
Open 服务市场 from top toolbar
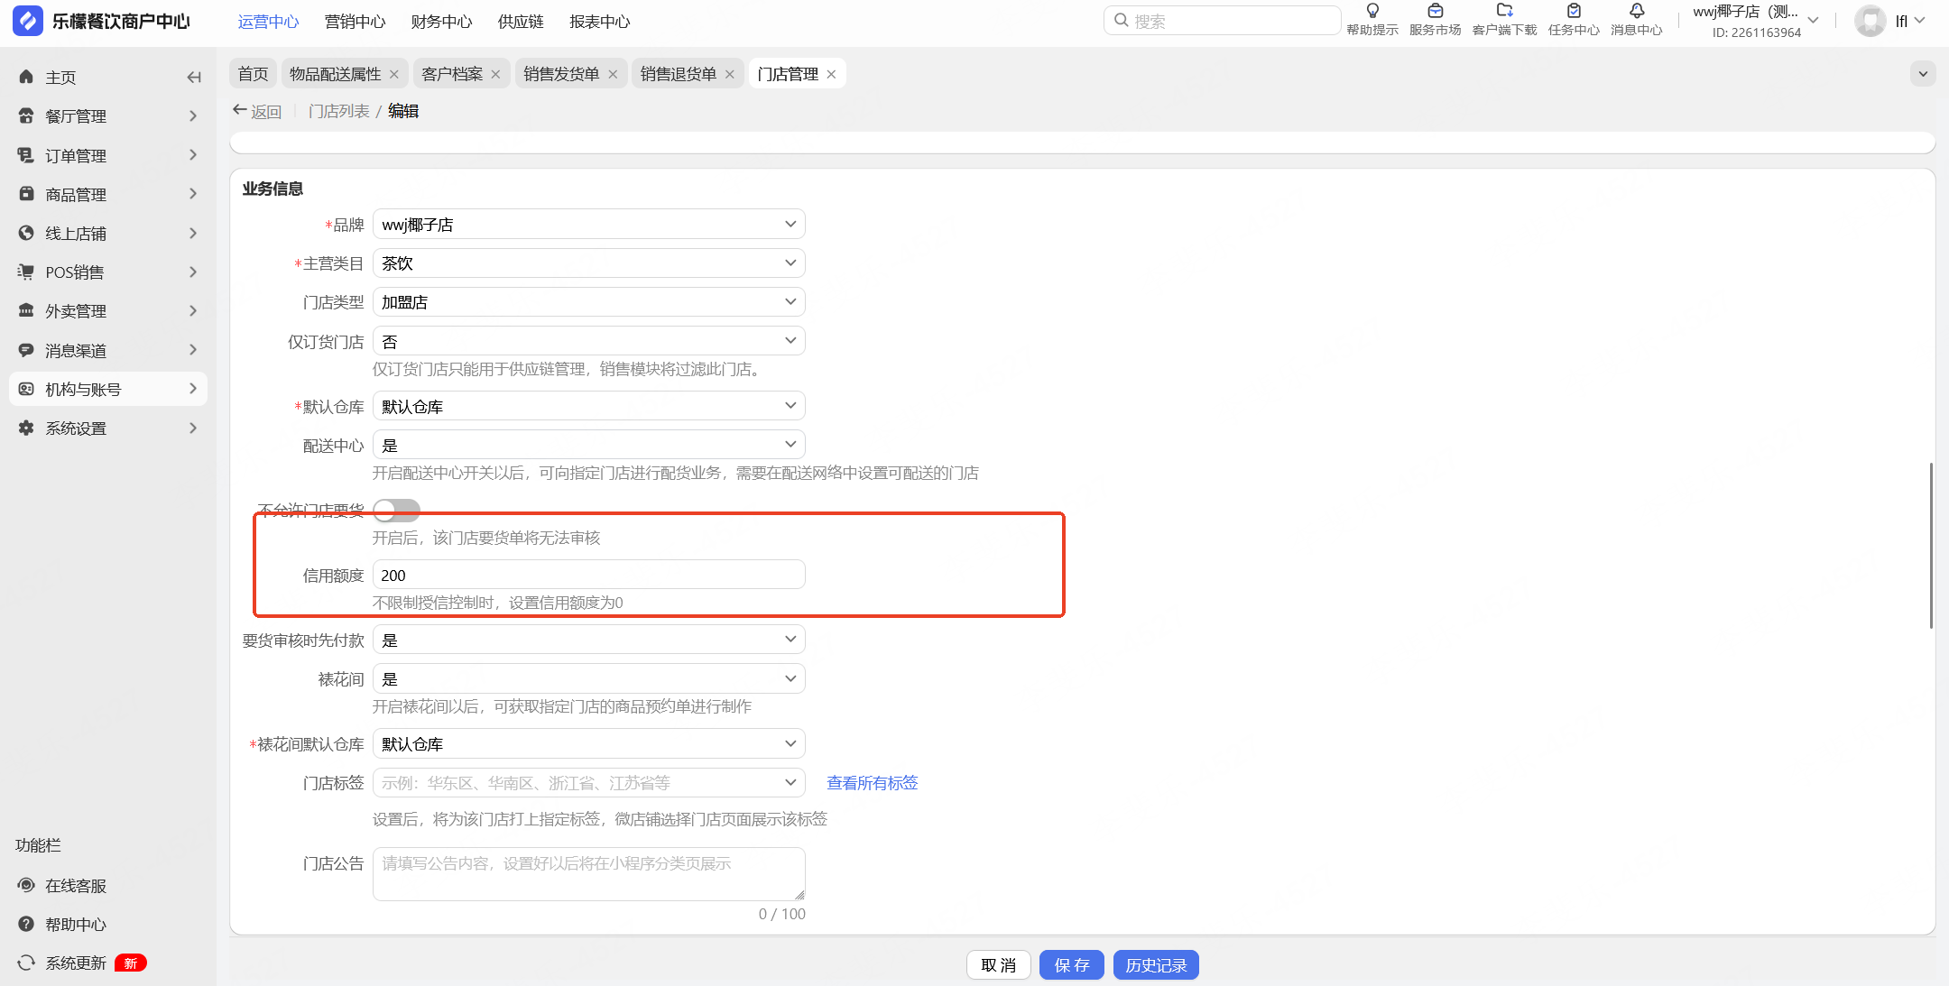tap(1435, 12)
